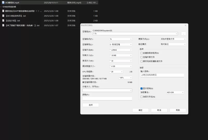Enable 加密文件名 checkbox
The height and width of the screenshot is (140, 208).
pyautogui.click(x=142, y=97)
